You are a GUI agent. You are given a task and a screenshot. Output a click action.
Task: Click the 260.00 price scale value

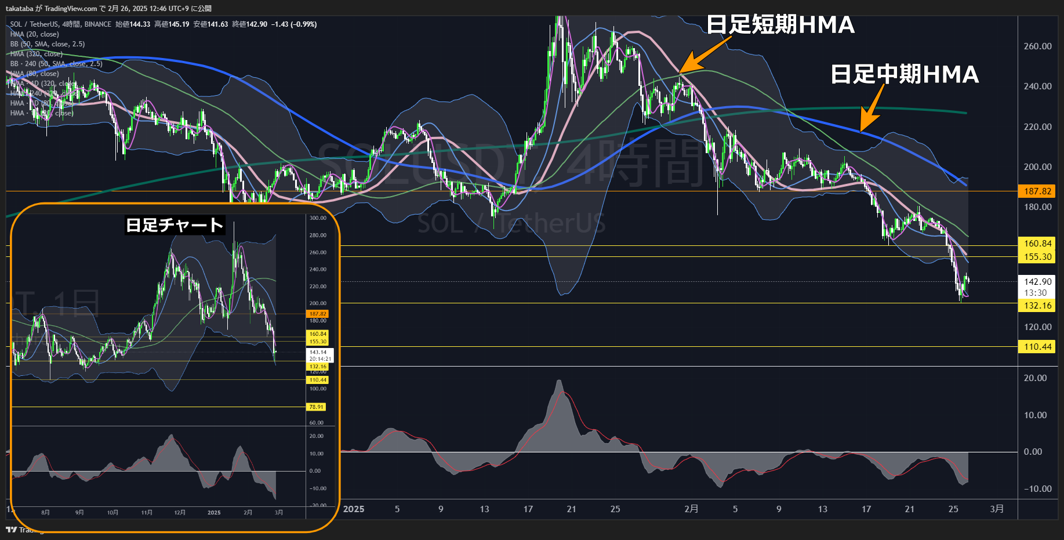coord(1037,46)
